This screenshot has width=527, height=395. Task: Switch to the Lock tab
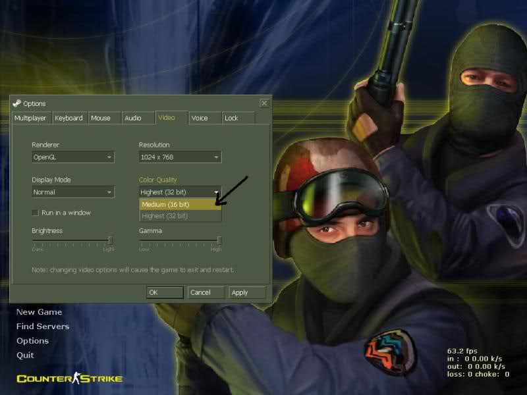tap(238, 118)
